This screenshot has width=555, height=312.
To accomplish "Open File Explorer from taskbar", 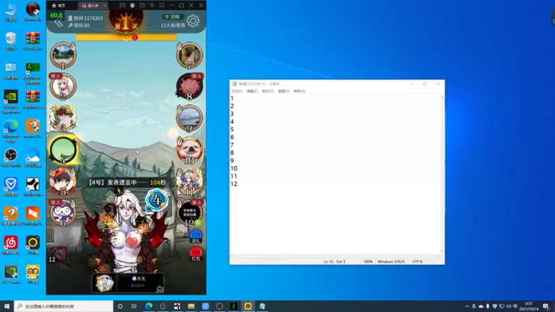I will pyautogui.click(x=191, y=306).
